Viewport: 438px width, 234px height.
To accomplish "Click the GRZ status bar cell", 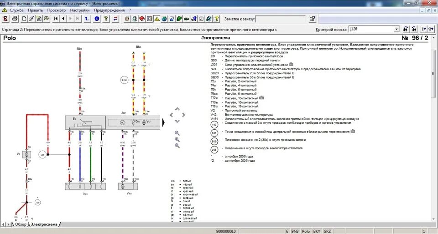I will click(327, 231).
